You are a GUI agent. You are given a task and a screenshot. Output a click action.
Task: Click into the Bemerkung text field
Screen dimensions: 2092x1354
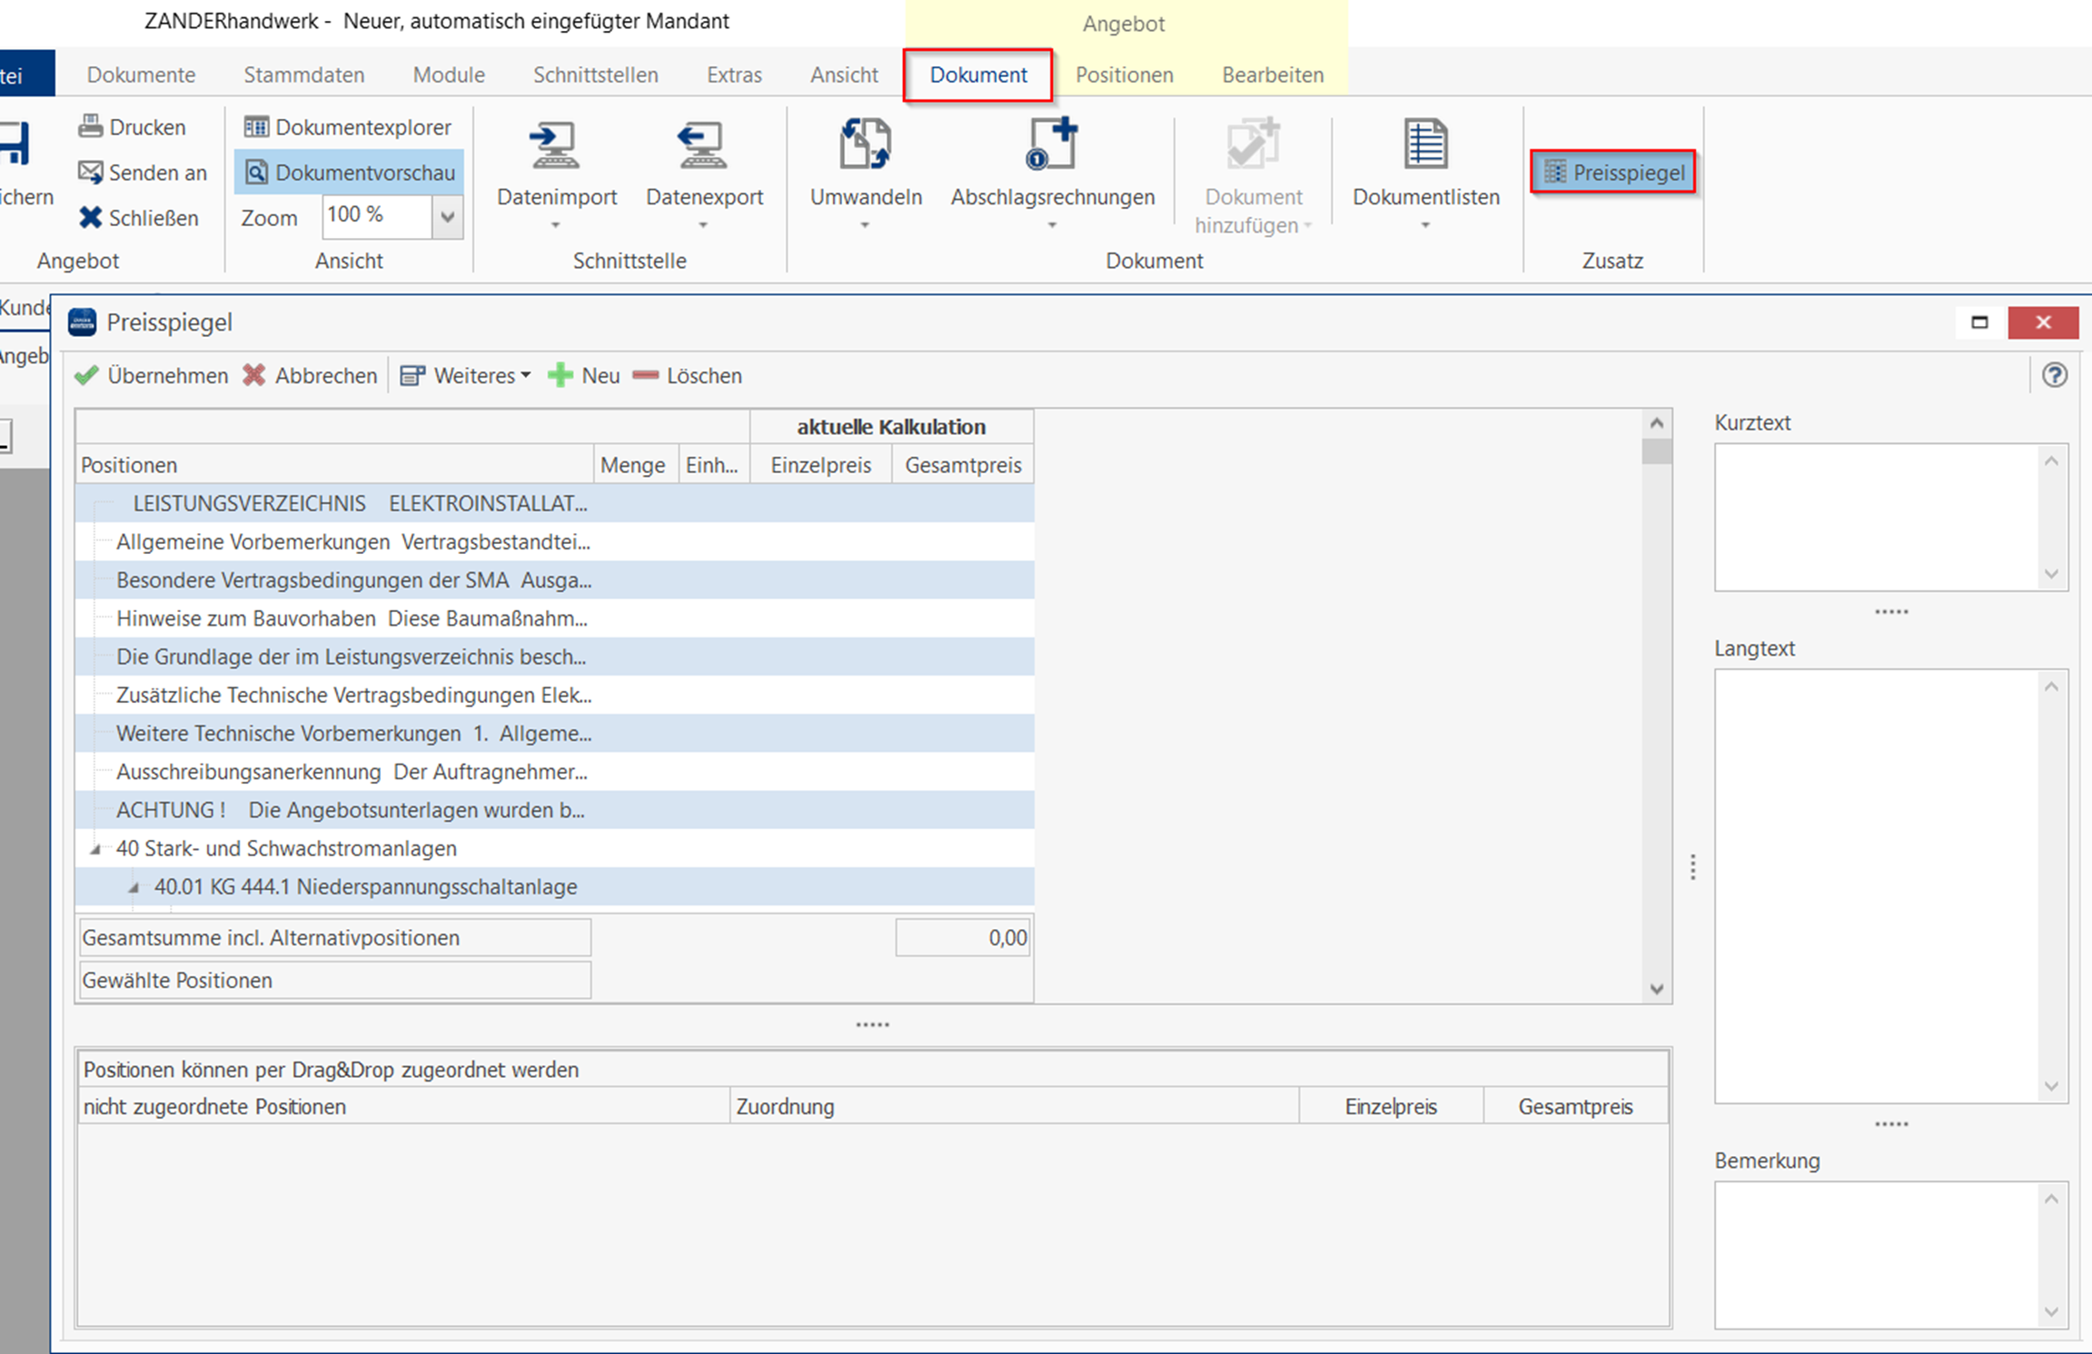point(1876,1253)
